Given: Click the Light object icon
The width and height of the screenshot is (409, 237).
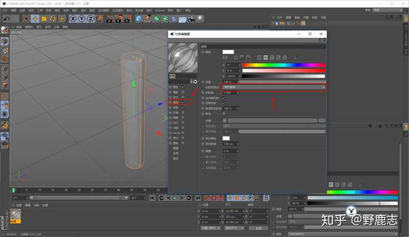Looking at the screenshot, I should click(200, 19).
